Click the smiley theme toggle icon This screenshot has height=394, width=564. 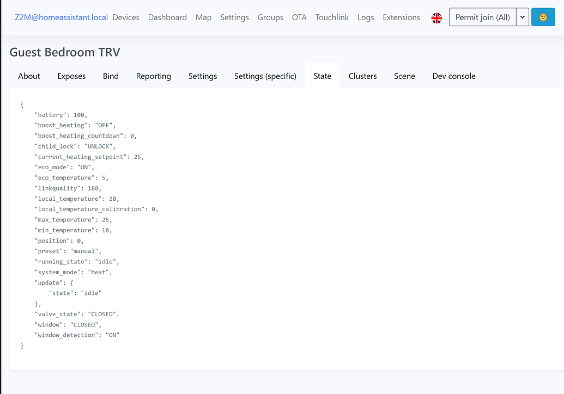[x=543, y=17]
